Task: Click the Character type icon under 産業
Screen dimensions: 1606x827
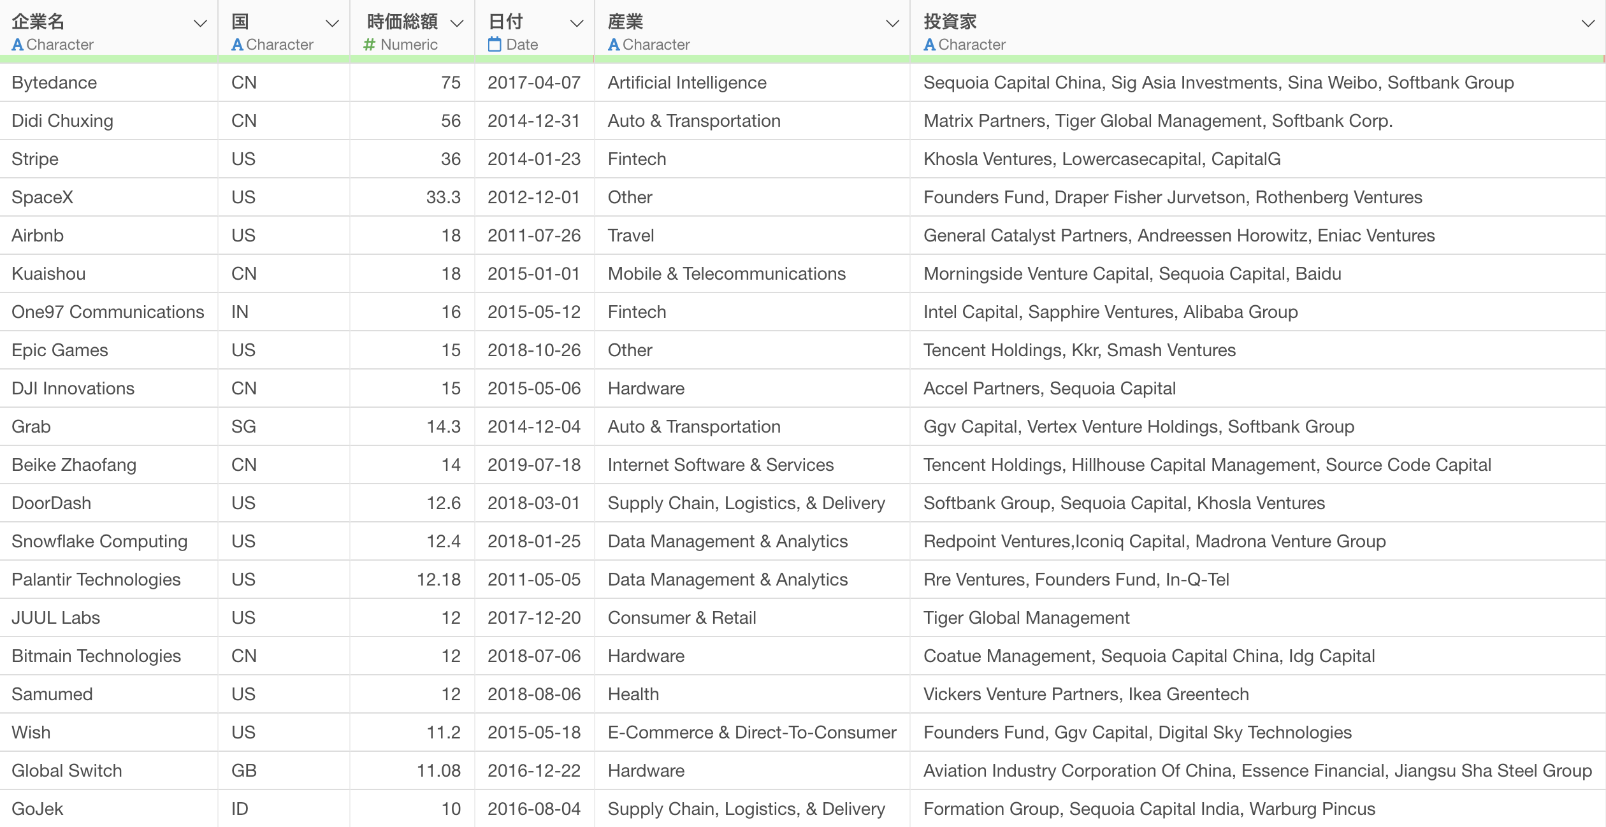Action: pyautogui.click(x=614, y=45)
